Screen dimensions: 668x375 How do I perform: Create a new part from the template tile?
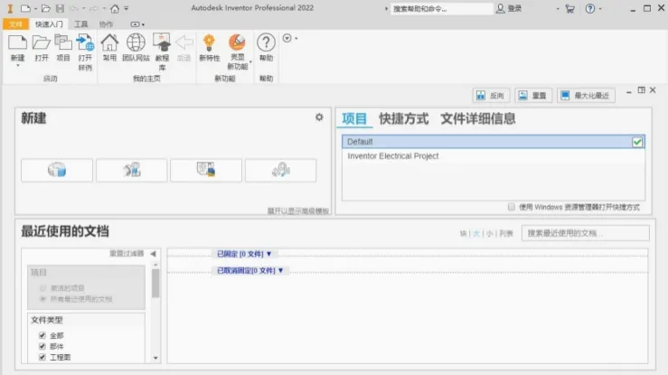tap(57, 170)
